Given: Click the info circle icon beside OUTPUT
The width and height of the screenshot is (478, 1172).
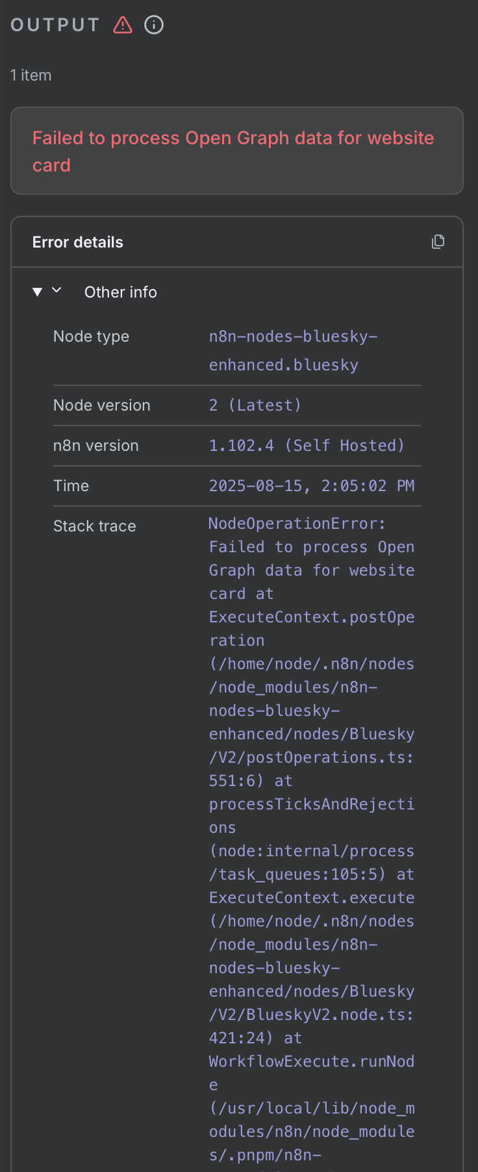Looking at the screenshot, I should click(154, 25).
